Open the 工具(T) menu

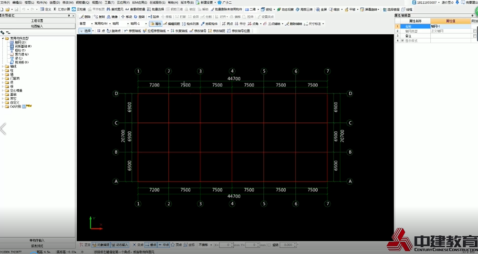pos(109,2)
